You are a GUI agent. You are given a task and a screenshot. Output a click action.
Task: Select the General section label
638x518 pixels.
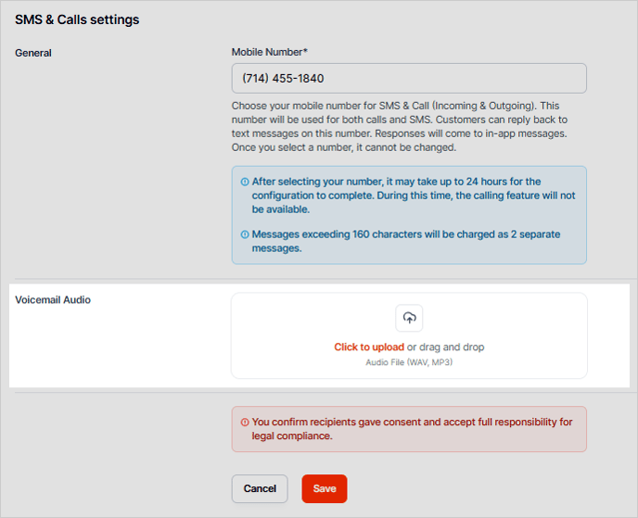33,53
